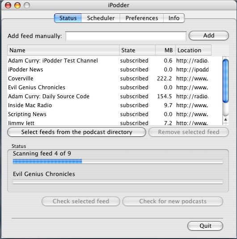Click the 9.7 MB value for Inside Mac Radio
The height and width of the screenshot is (239, 237).
pyautogui.click(x=168, y=105)
